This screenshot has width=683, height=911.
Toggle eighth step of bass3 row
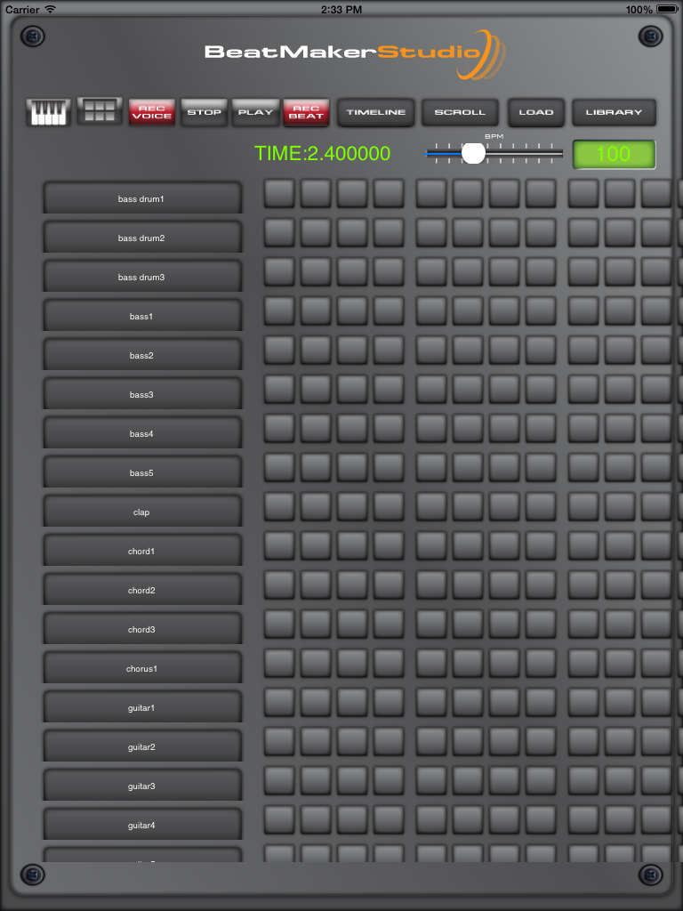(542, 390)
